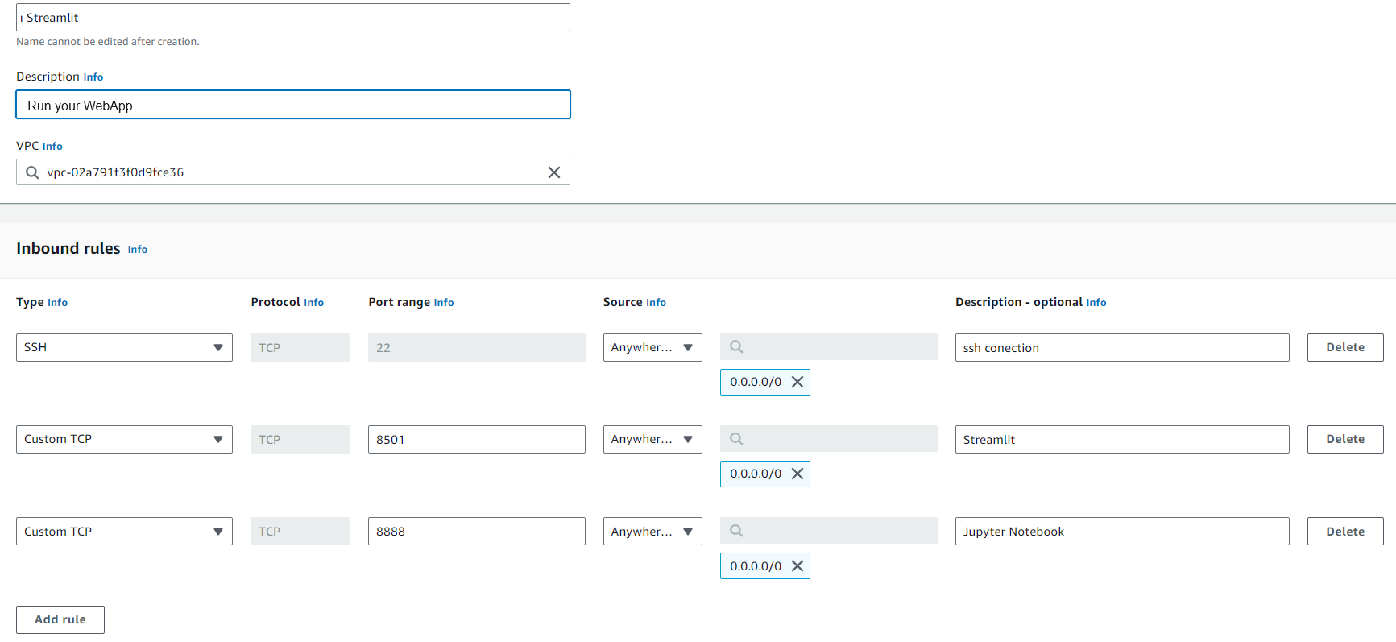
Task: Remove 0.0.0.0/0 from the port 8501 rule
Action: tap(797, 474)
